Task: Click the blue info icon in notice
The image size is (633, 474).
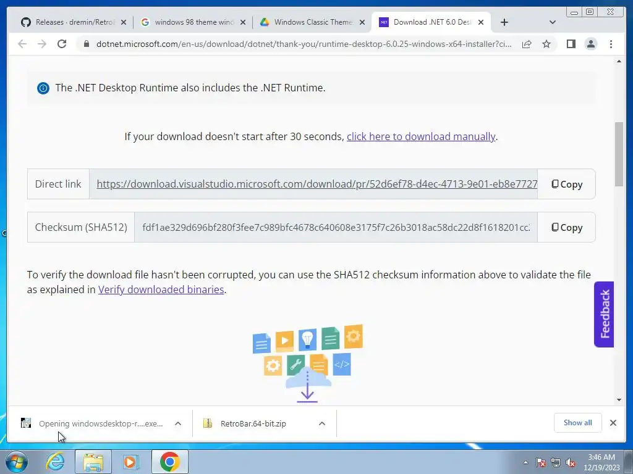Action: [x=43, y=88]
